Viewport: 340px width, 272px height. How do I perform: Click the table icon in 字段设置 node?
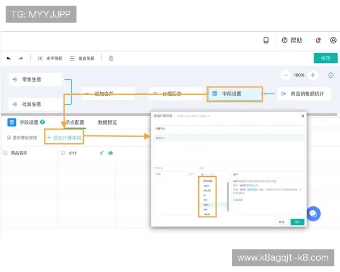coord(215,93)
